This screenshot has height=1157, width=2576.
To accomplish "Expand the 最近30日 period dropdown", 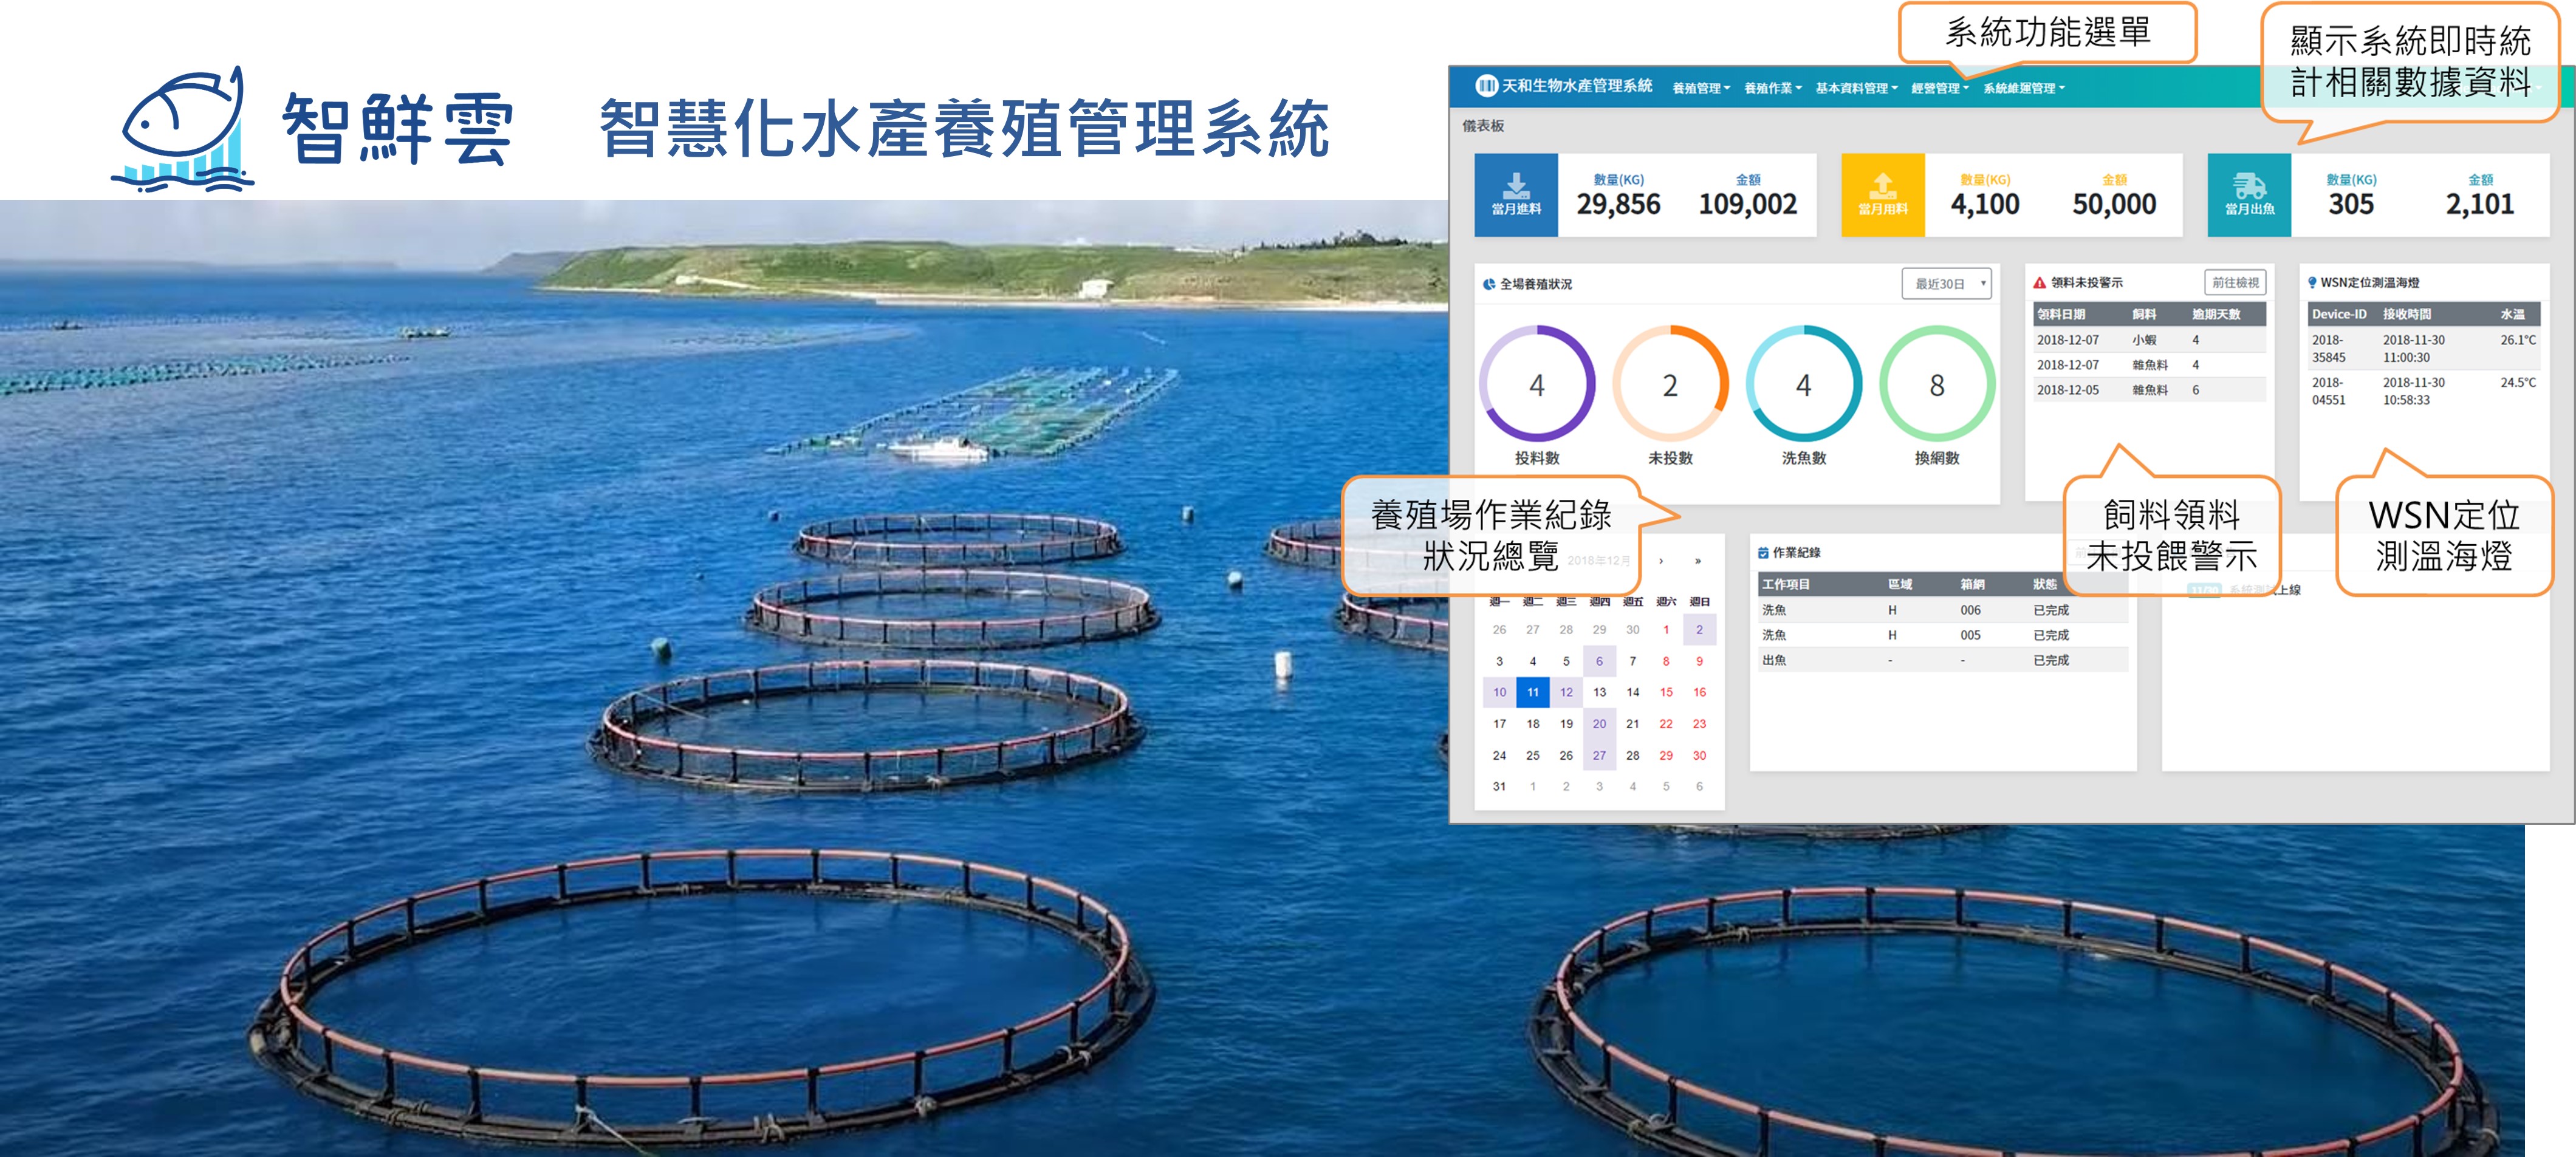I will click(1946, 284).
